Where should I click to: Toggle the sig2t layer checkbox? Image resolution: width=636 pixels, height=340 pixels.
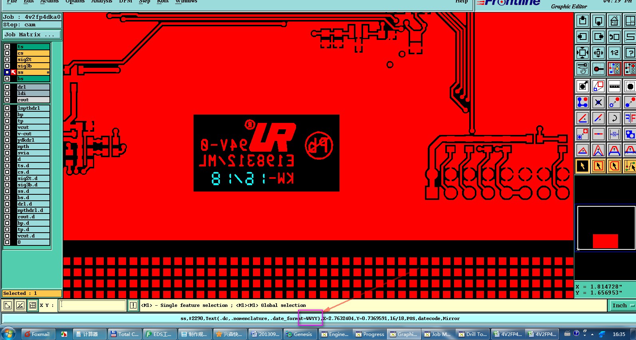pos(7,59)
